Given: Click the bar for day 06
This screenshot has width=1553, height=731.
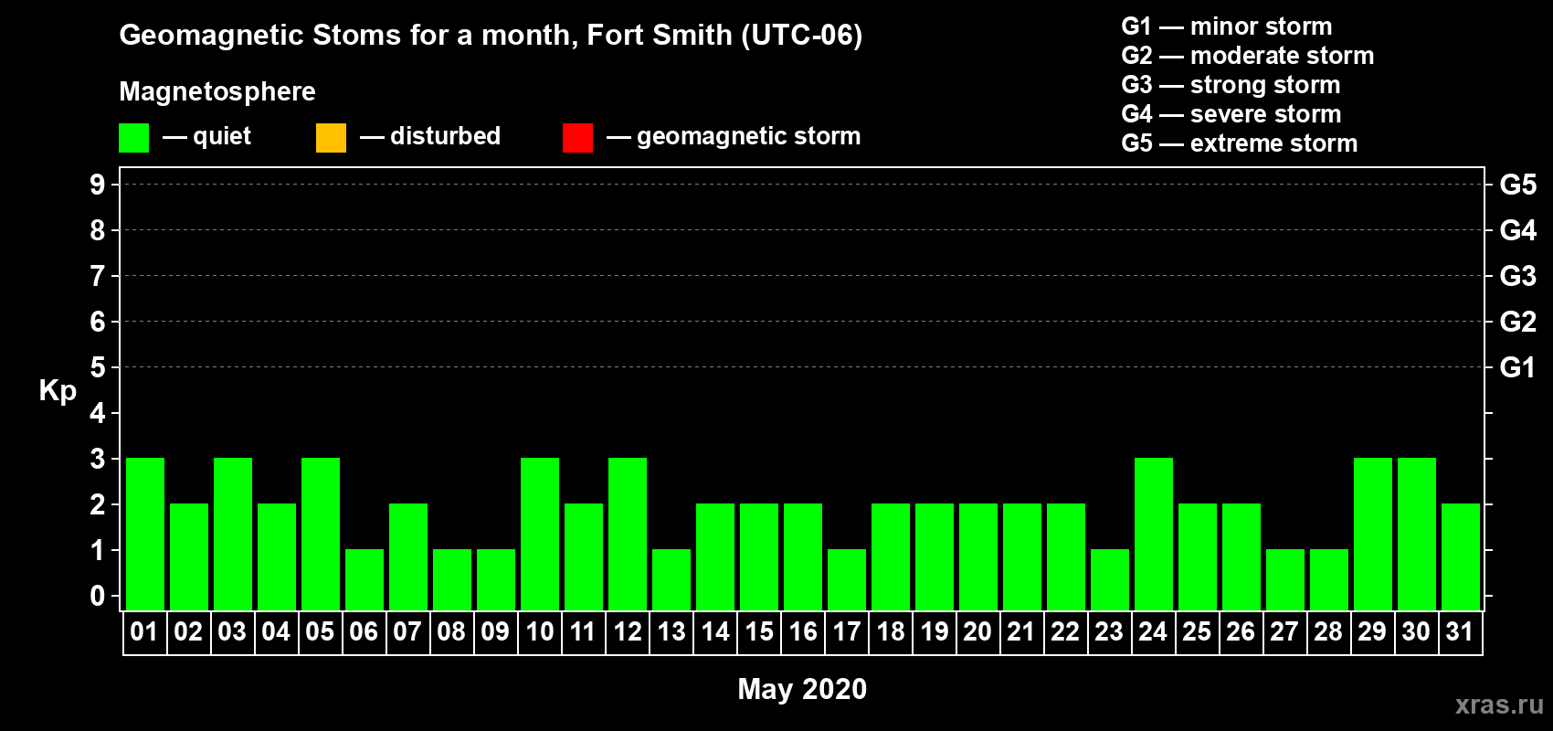Looking at the screenshot, I should (364, 579).
